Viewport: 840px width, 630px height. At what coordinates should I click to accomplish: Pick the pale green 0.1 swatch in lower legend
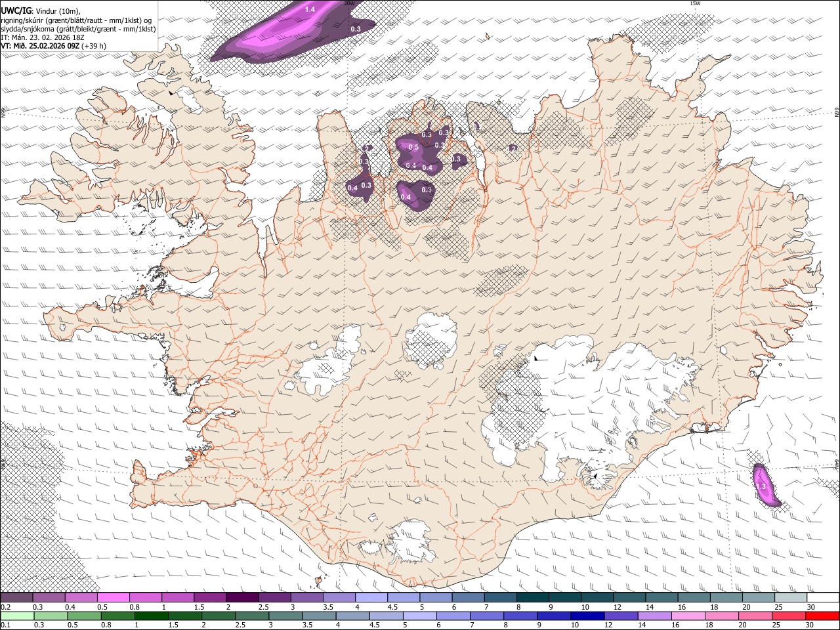[x=16, y=616]
